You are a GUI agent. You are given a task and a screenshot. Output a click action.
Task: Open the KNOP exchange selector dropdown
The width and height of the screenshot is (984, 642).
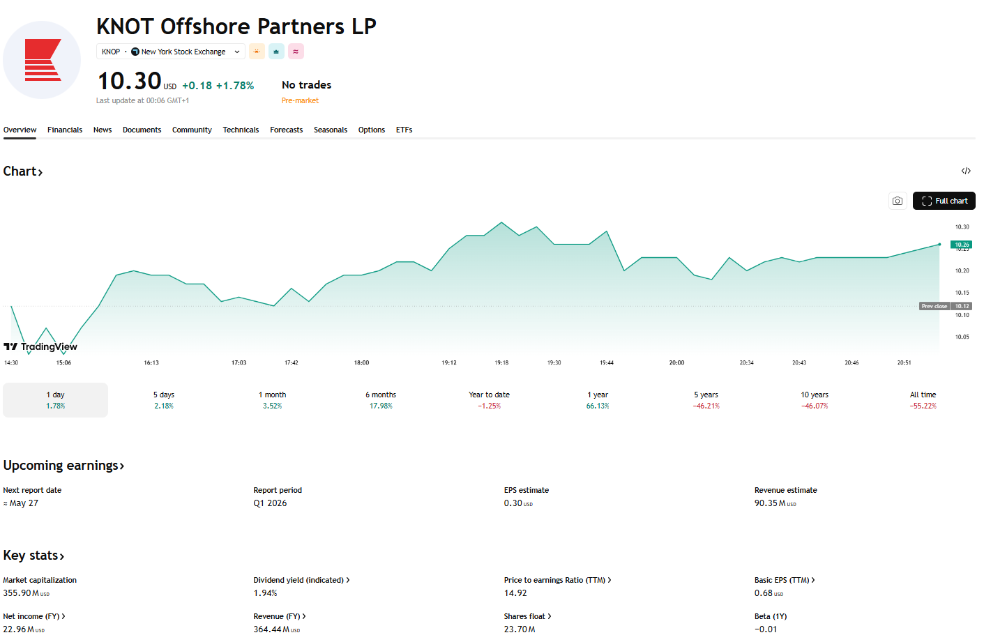tap(170, 52)
